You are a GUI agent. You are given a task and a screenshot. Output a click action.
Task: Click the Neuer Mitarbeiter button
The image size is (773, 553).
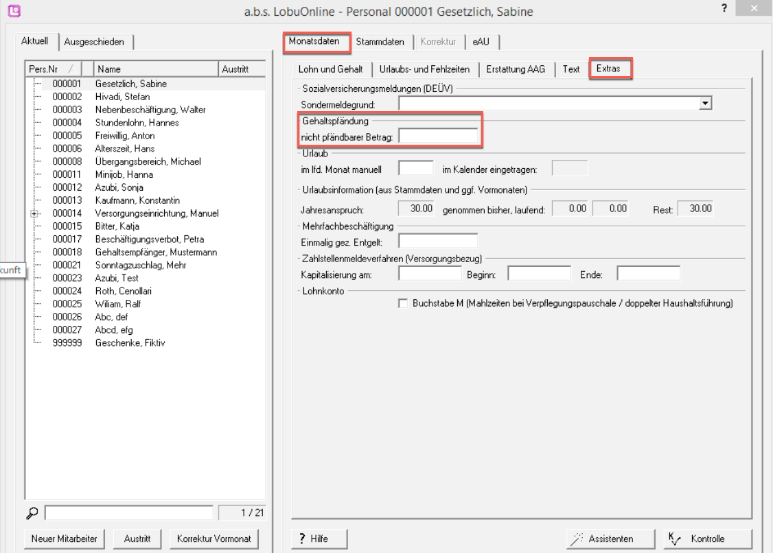tap(63, 539)
